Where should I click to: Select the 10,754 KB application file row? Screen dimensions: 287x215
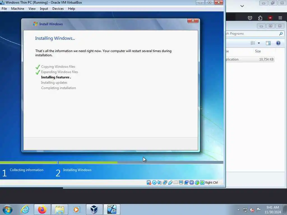click(x=250, y=59)
